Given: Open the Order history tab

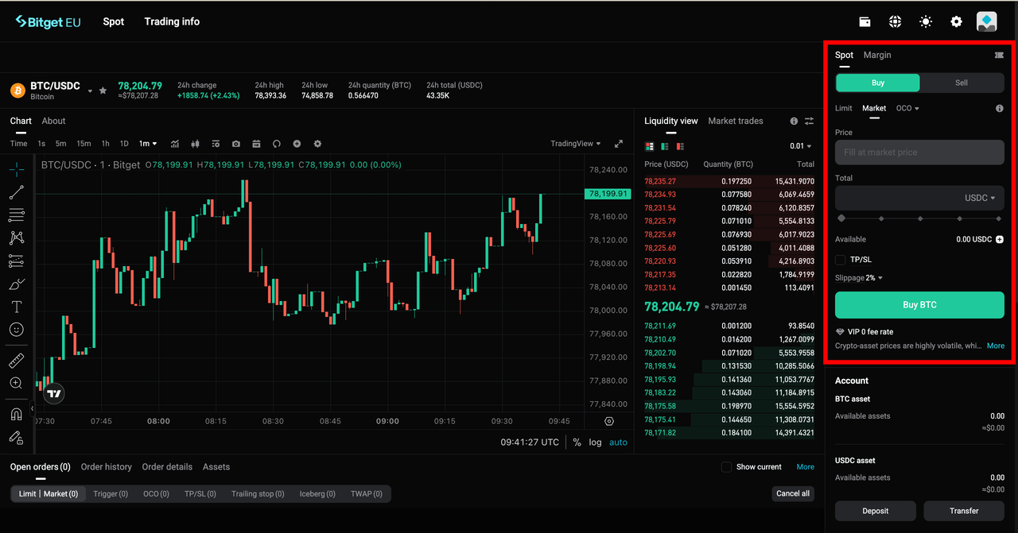Looking at the screenshot, I should pos(107,467).
